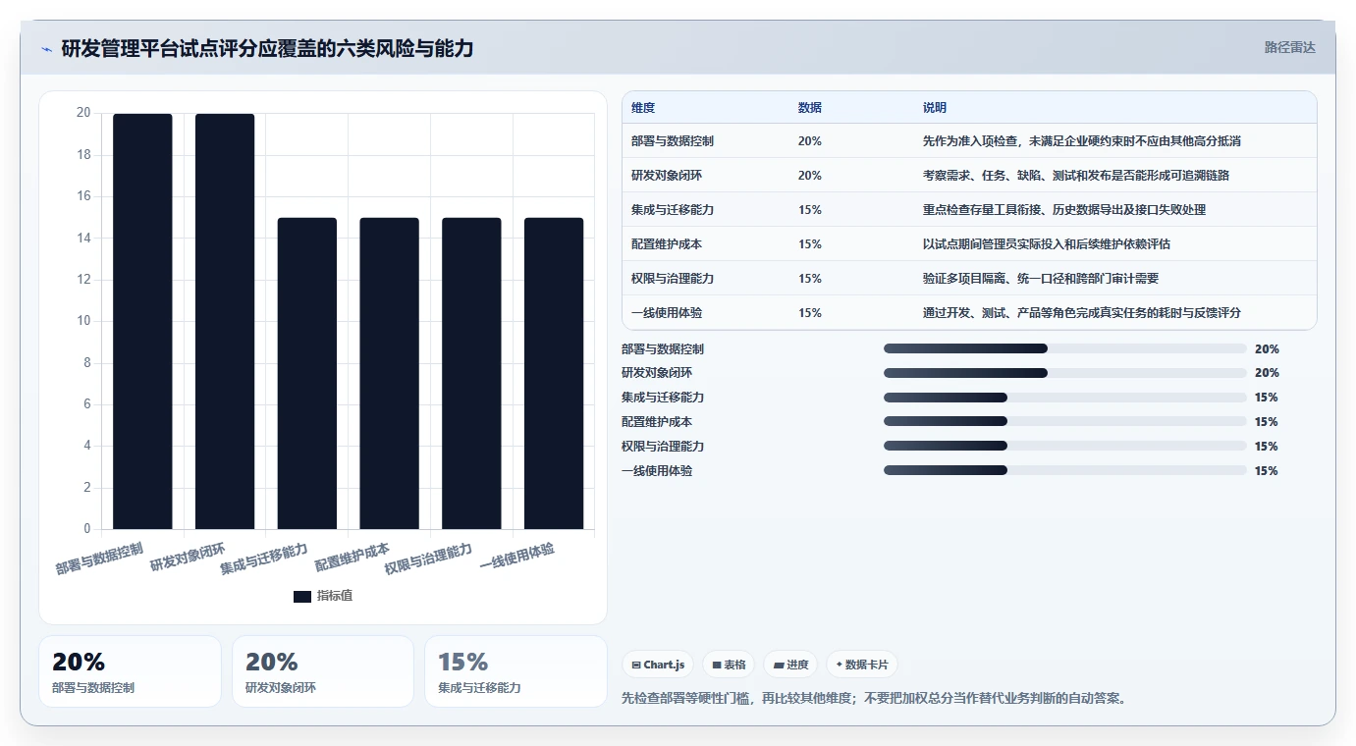This screenshot has width=1356, height=746.
Task: Click the 15% value in 权限与治理能力 table row
Action: [810, 279]
